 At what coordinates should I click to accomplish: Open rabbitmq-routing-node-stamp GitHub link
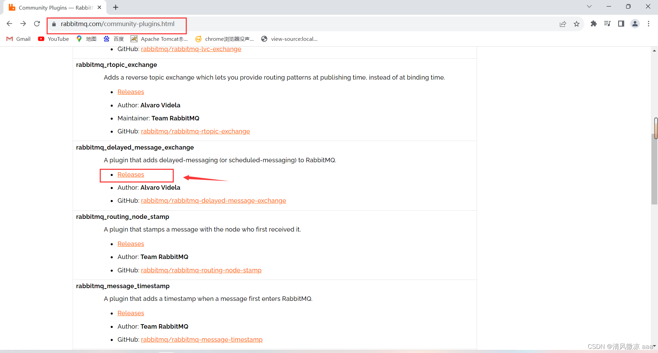201,270
